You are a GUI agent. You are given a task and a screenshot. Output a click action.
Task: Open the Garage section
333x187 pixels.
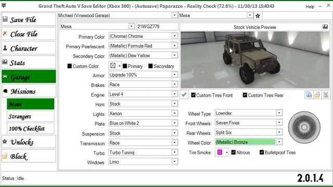(29, 76)
